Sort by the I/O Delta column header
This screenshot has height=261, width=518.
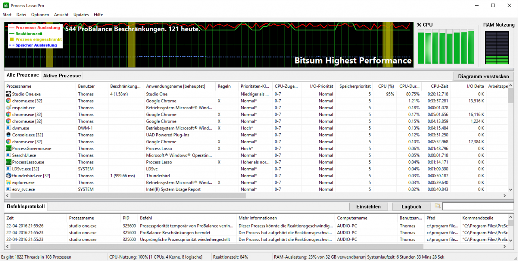pos(468,86)
